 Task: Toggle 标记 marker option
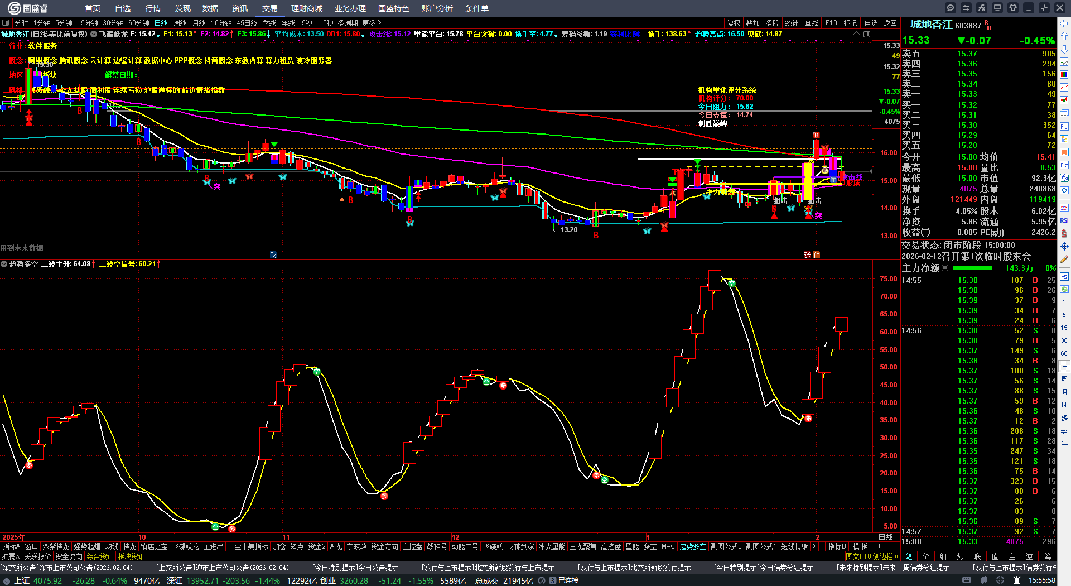[x=850, y=23]
